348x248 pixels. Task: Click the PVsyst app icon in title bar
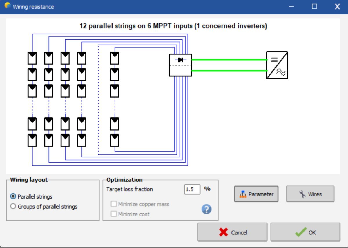coord(7,6)
